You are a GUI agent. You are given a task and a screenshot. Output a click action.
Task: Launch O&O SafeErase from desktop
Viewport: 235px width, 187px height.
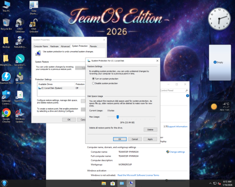click(x=20, y=25)
